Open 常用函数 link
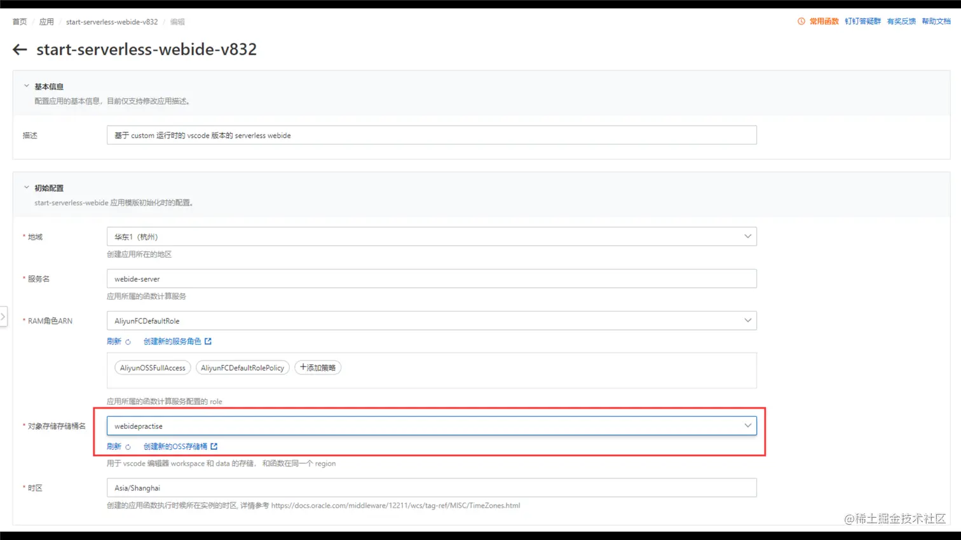This screenshot has width=961, height=540. pyautogui.click(x=824, y=22)
